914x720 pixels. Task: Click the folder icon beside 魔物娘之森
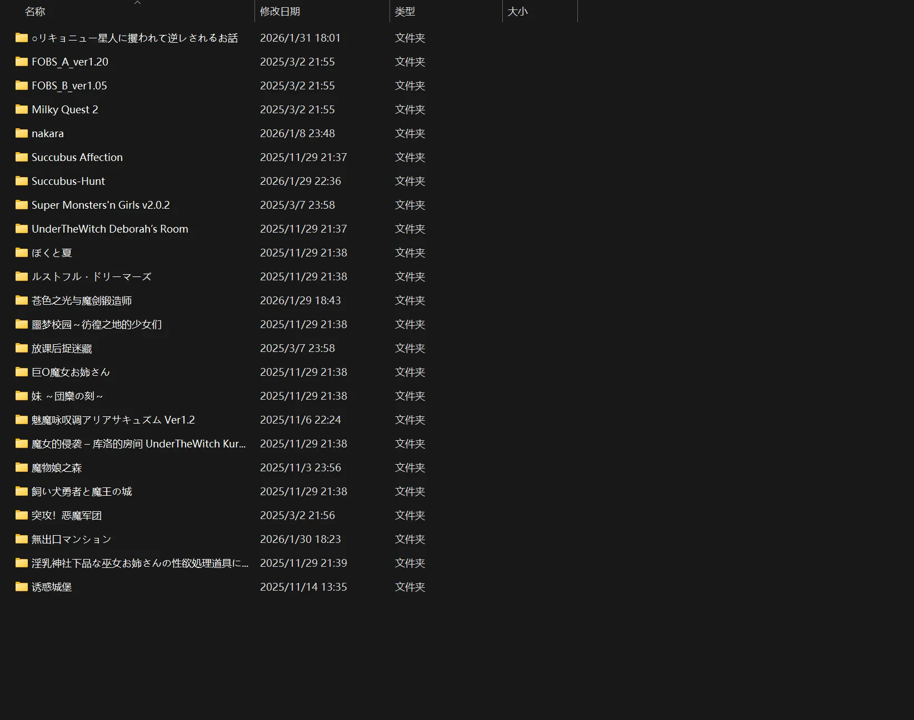(22, 467)
